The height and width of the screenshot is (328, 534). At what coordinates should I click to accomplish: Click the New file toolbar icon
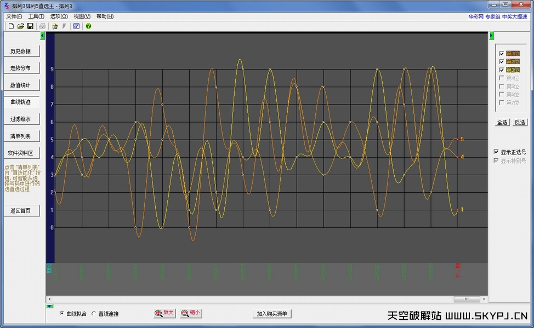(x=11, y=26)
